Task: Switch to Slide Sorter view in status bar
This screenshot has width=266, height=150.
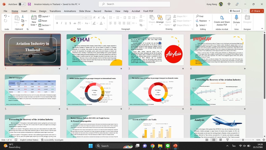Action: 214,140
